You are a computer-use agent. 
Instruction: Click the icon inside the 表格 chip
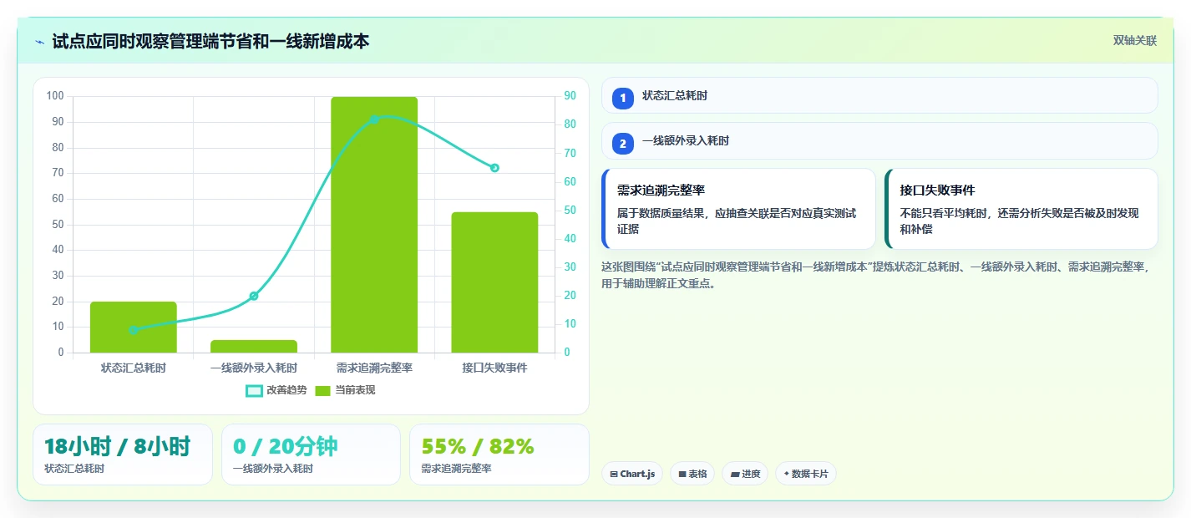pos(682,474)
